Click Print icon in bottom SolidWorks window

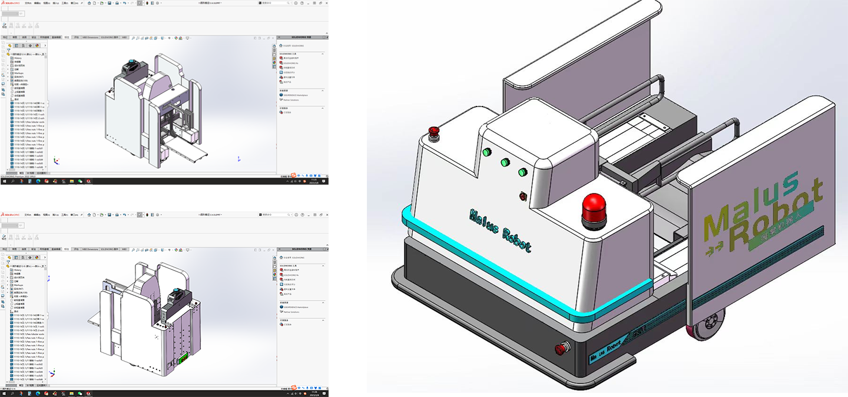tap(117, 215)
